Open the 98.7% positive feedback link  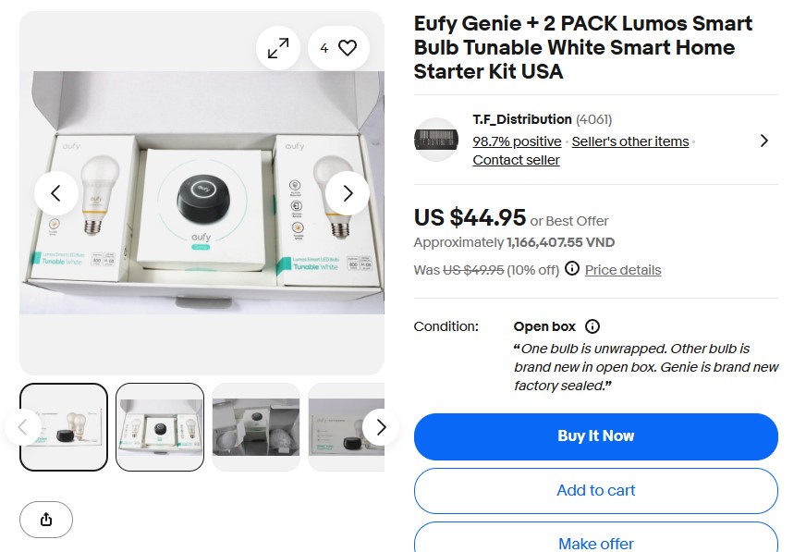517,141
